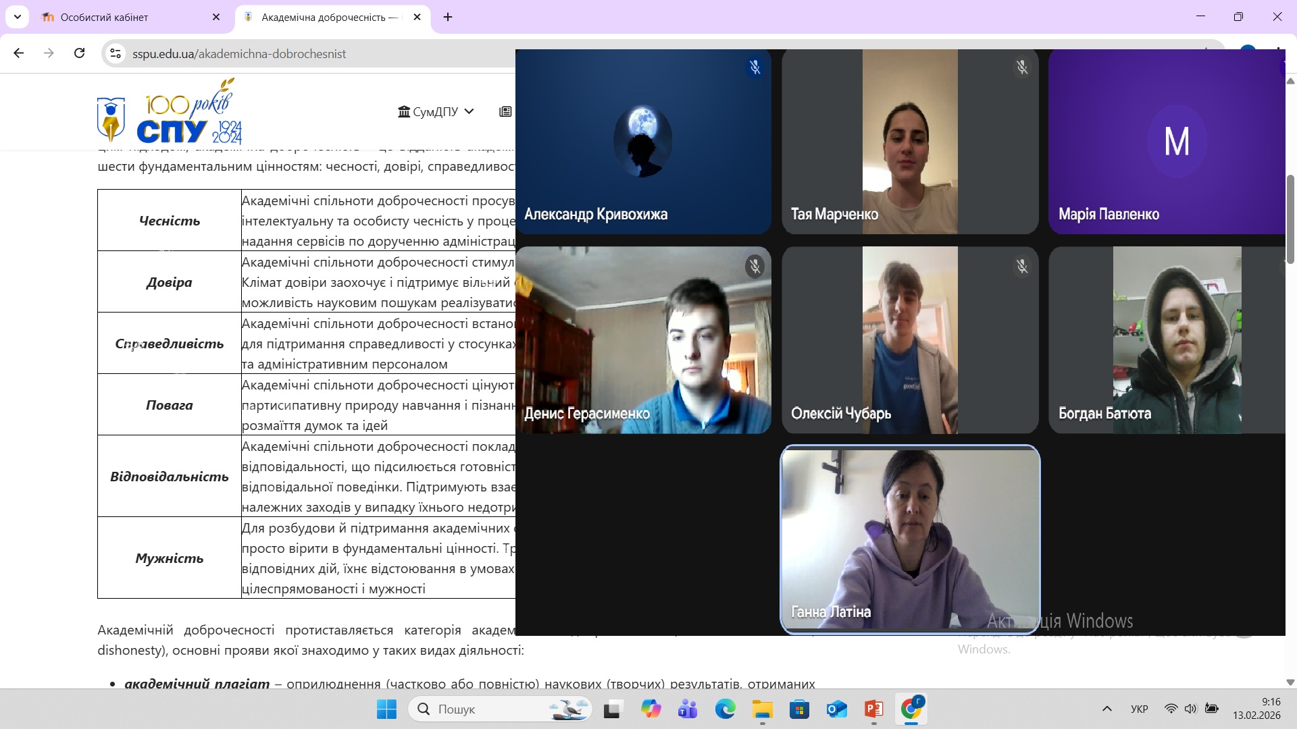Go back with the browser arrow

tap(19, 53)
